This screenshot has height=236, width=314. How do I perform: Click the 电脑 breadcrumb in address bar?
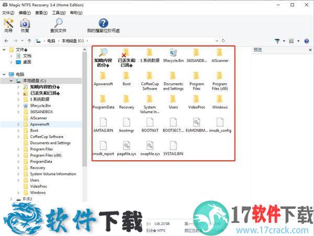[x=51, y=41]
